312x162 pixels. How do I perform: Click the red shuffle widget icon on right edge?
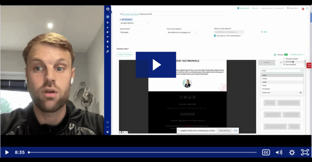coord(309,65)
